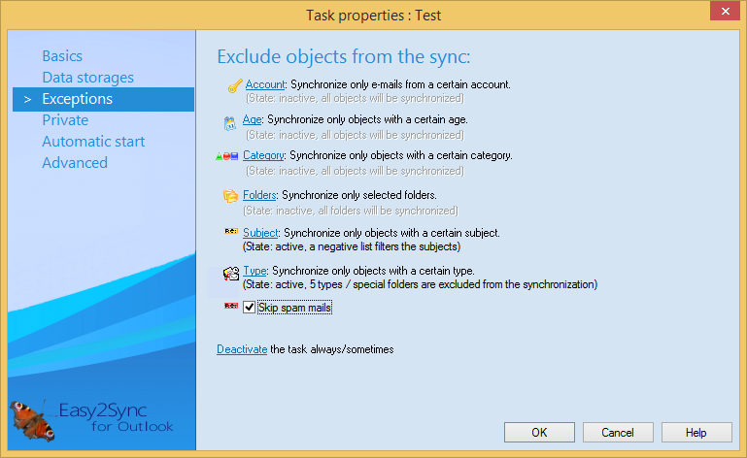Open the Folders selection link
747x458 pixels.
259,196
